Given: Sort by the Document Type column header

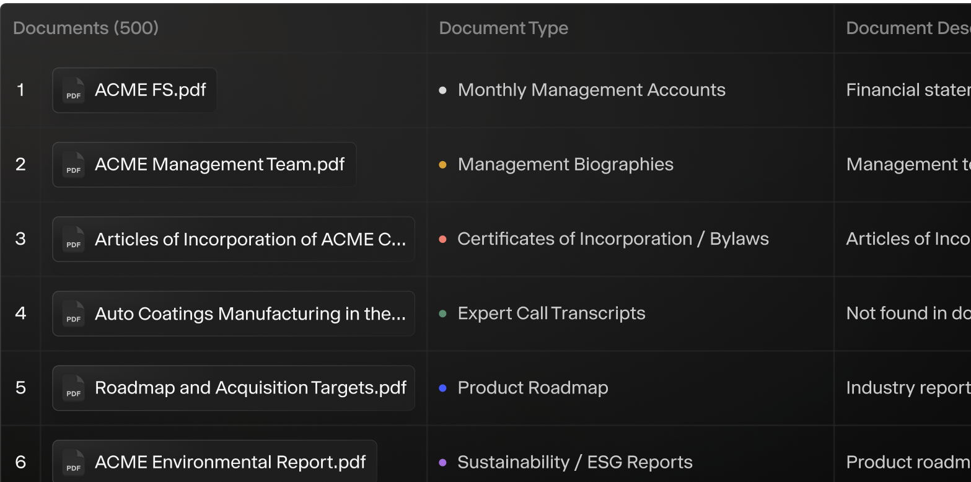Looking at the screenshot, I should [503, 28].
